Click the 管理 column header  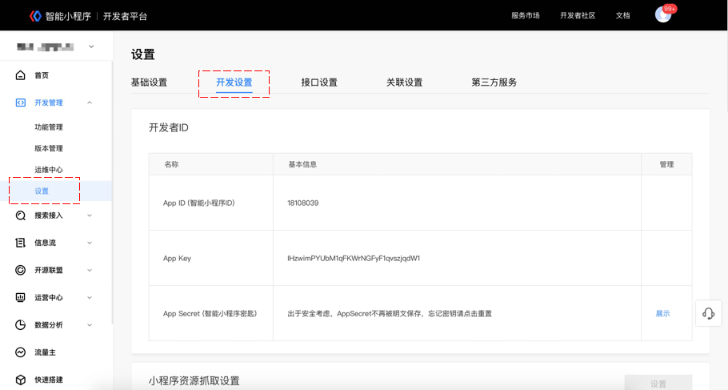[666, 164]
